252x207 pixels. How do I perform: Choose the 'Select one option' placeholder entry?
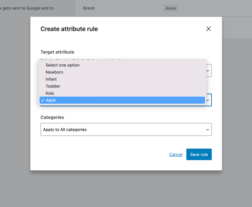62,65
